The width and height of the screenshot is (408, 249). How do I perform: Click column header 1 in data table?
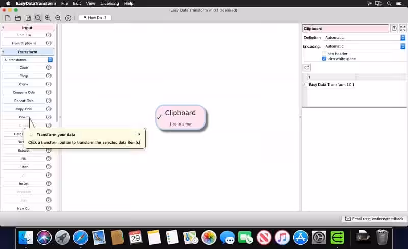[x=331, y=77]
